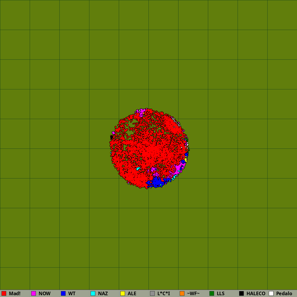Click the white Pedalo legend swatch
Image resolution: width=297 pixels, height=297 pixels.
271,293
